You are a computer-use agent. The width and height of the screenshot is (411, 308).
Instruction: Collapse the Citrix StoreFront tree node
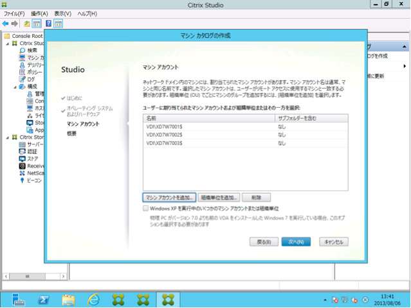pos(8,137)
